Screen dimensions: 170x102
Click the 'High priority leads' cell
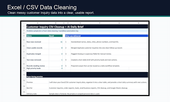pos(37,68)
